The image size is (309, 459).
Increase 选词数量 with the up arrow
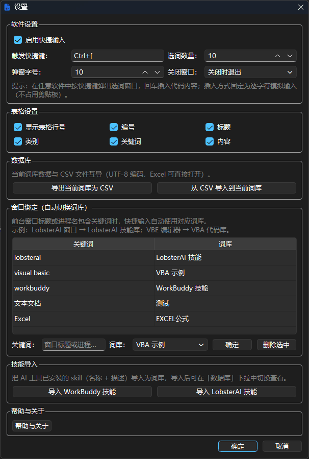coord(277,56)
